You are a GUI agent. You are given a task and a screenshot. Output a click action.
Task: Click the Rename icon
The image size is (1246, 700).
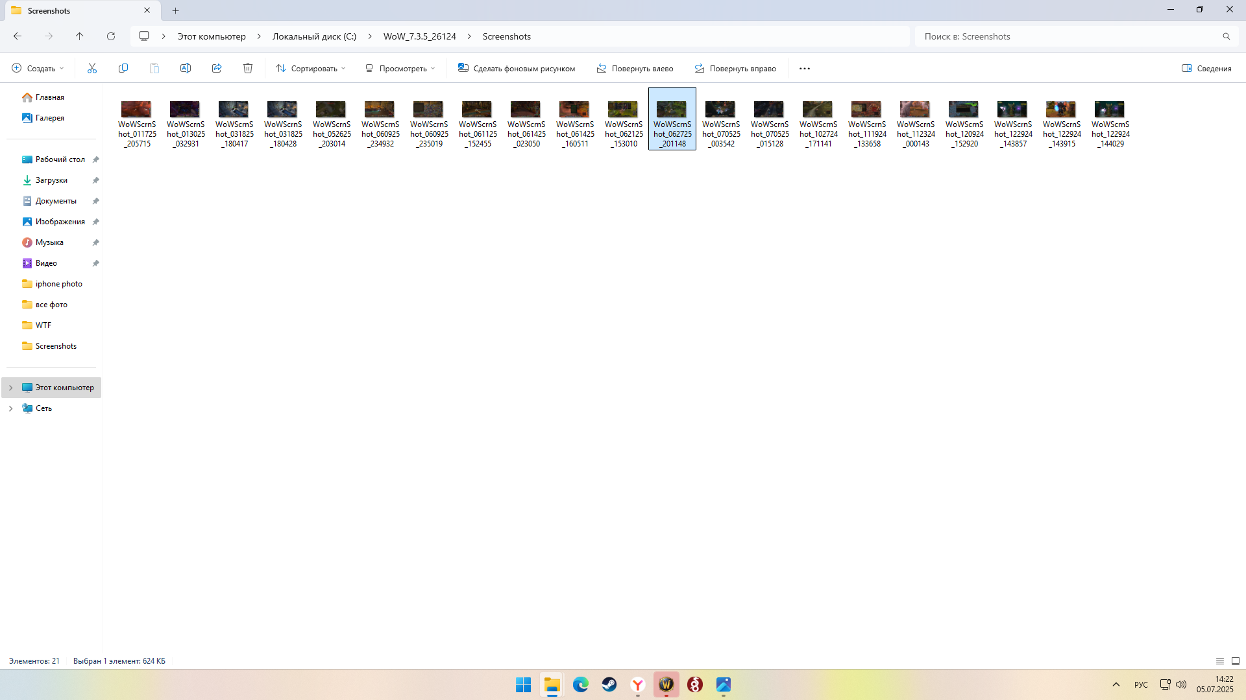pos(186,68)
